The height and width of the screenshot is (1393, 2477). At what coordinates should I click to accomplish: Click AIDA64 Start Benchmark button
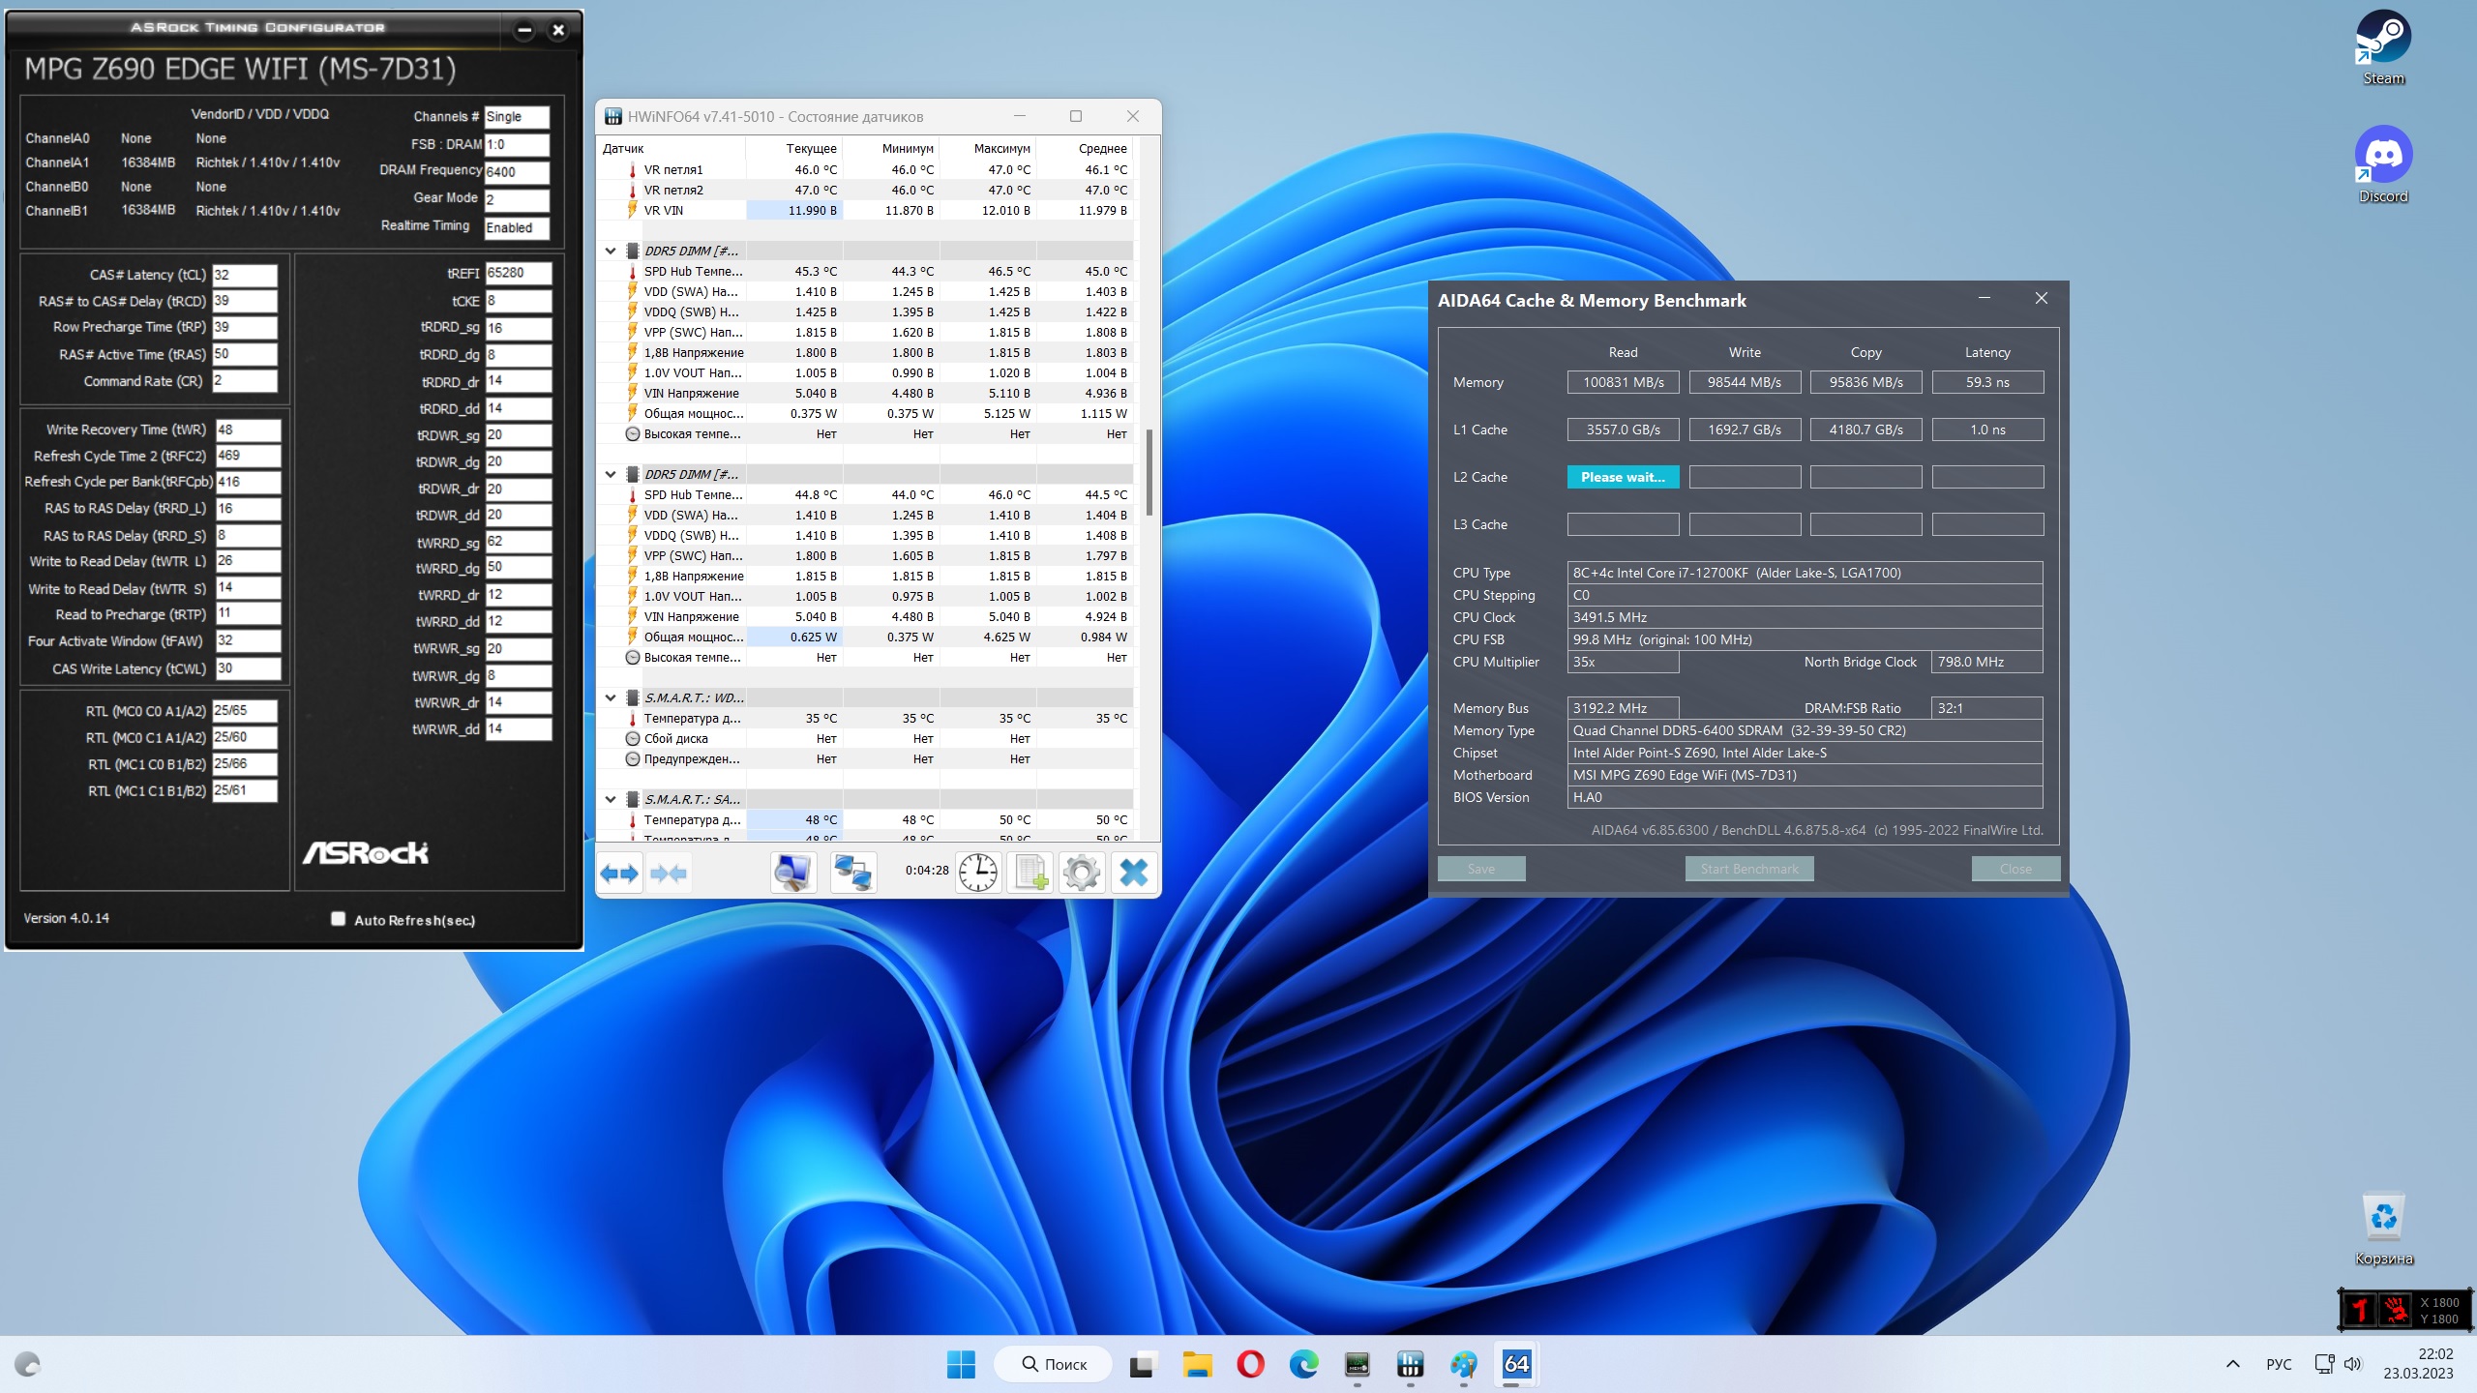click(1748, 869)
